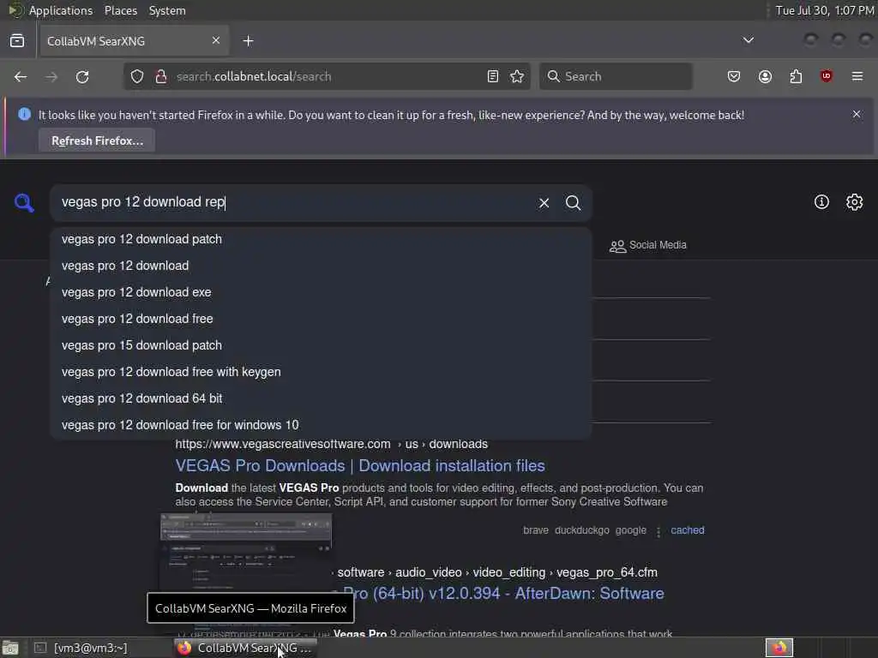Expand the list all tabs chevron
The height and width of the screenshot is (658, 878).
(x=748, y=40)
